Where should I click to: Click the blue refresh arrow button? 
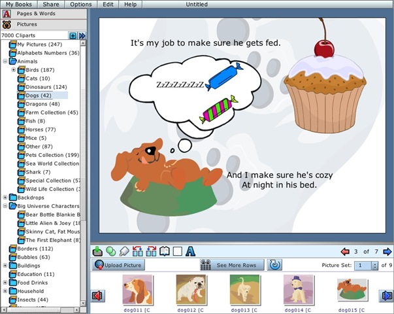(274, 265)
